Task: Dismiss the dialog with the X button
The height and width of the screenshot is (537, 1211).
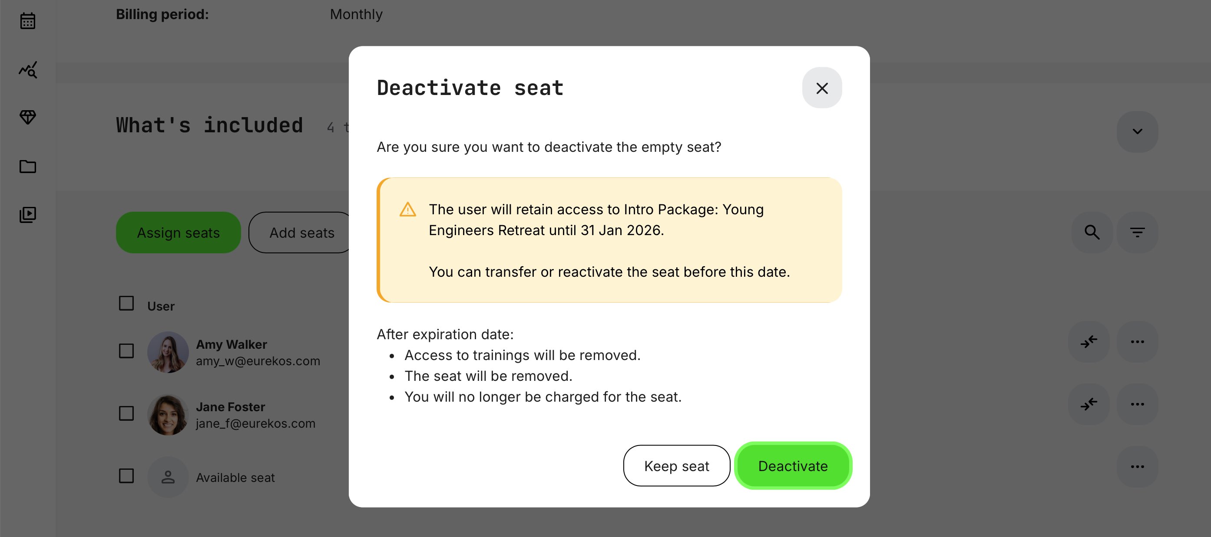Action: point(822,88)
